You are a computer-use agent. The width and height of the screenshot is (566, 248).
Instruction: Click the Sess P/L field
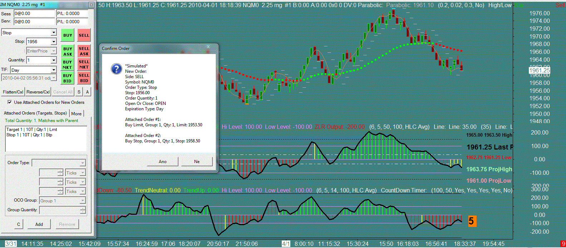[x=73, y=14]
